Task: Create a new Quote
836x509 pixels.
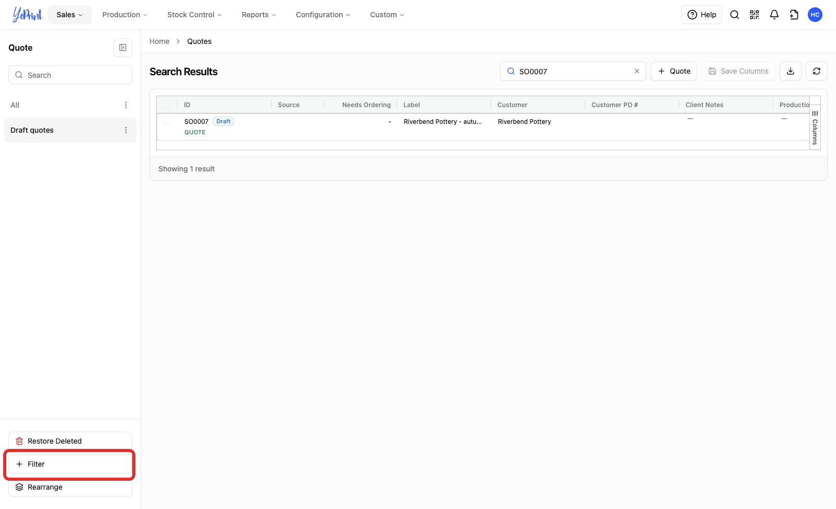Action: pyautogui.click(x=674, y=71)
